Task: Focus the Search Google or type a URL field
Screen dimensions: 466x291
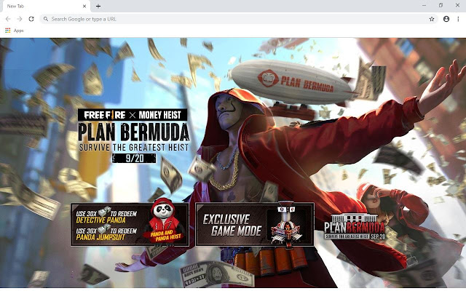Action: (x=238, y=19)
